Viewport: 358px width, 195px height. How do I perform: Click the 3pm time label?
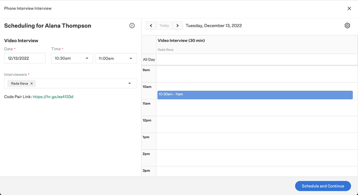pos(146,171)
